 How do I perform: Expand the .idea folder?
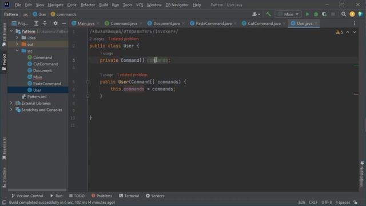[17, 38]
